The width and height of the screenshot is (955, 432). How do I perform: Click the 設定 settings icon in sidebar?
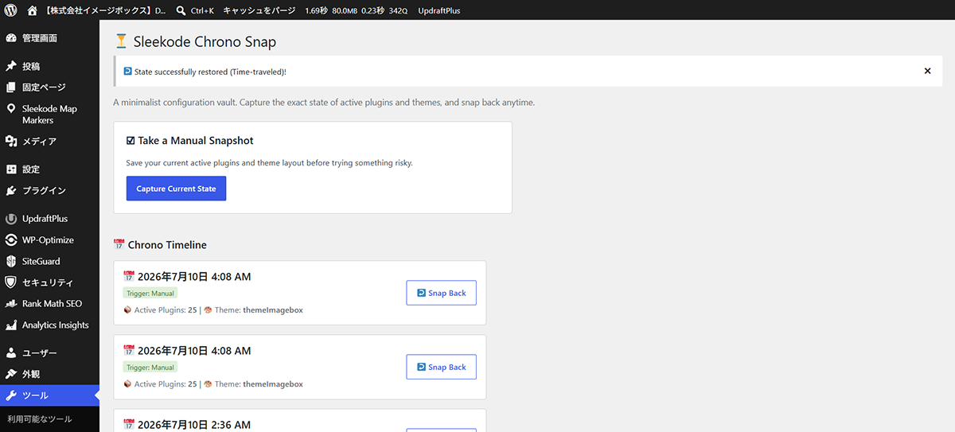[x=11, y=169]
